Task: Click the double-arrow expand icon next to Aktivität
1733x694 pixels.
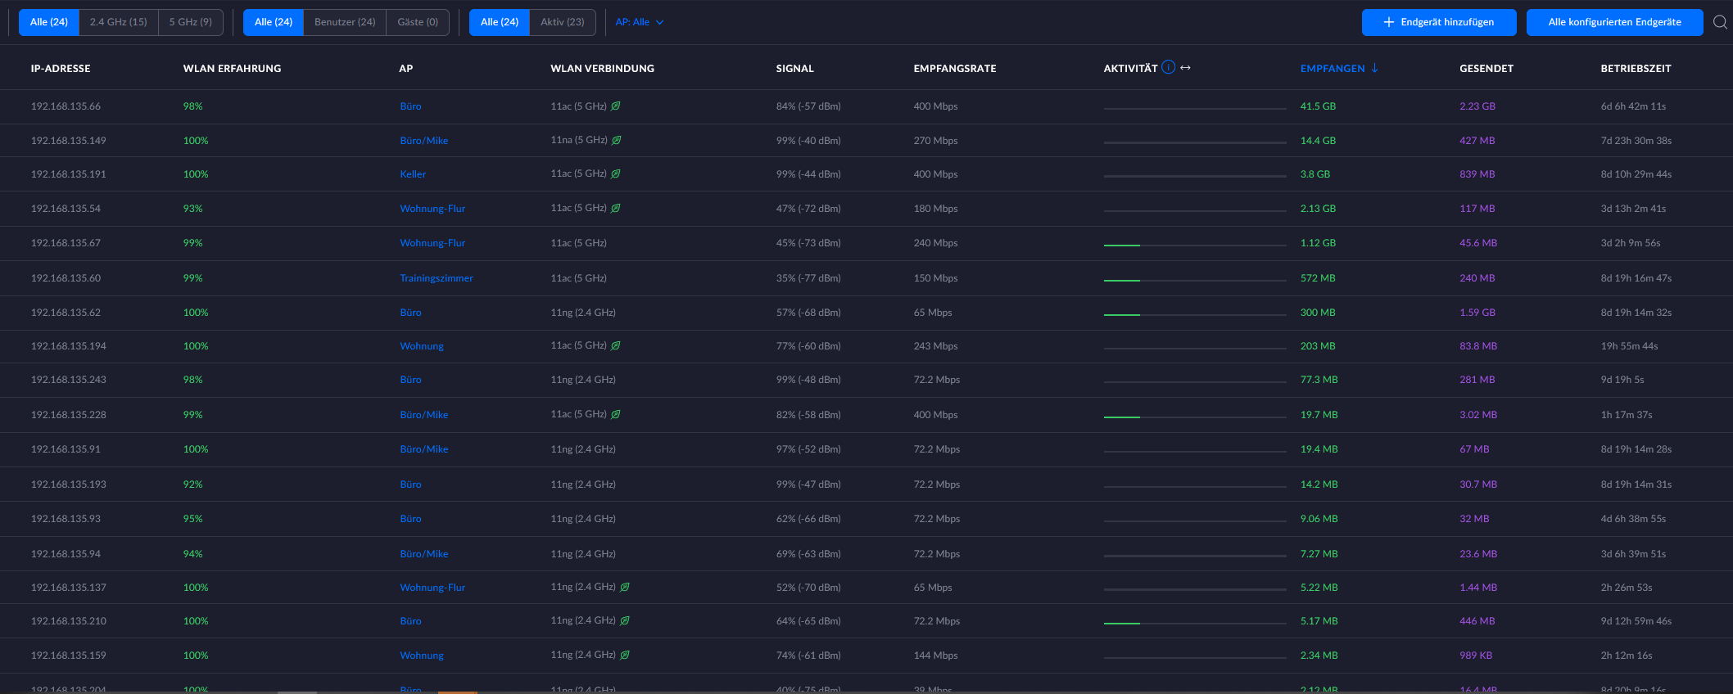Action: point(1185,68)
